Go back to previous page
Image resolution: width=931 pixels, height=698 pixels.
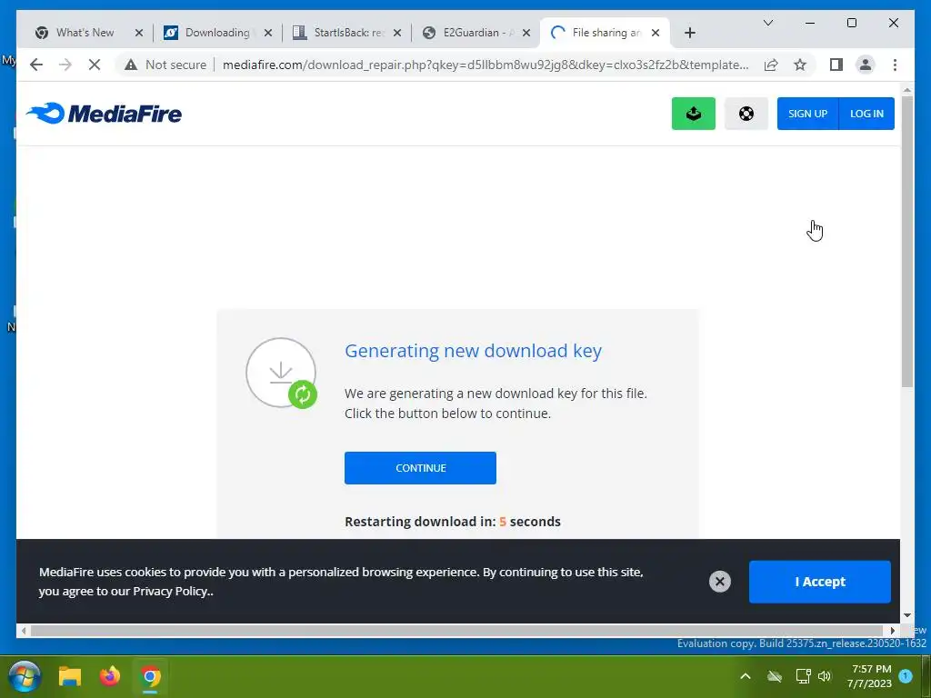tap(36, 65)
